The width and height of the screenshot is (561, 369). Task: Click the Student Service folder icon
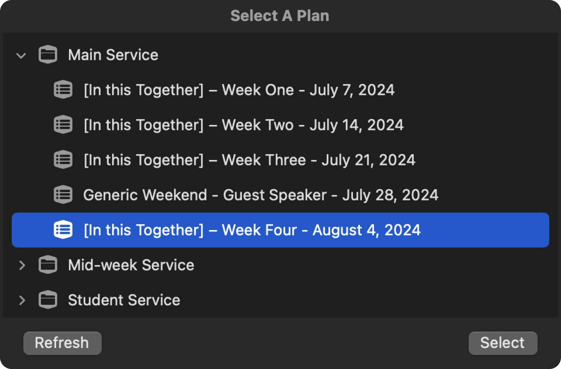48,300
